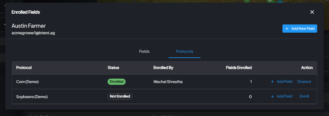Click the green Enrolled status badge

116,82
